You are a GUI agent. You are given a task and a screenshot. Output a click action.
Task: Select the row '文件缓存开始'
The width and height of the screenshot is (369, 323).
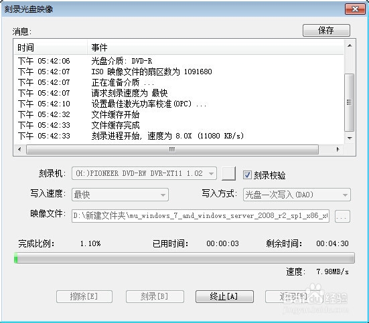179,115
